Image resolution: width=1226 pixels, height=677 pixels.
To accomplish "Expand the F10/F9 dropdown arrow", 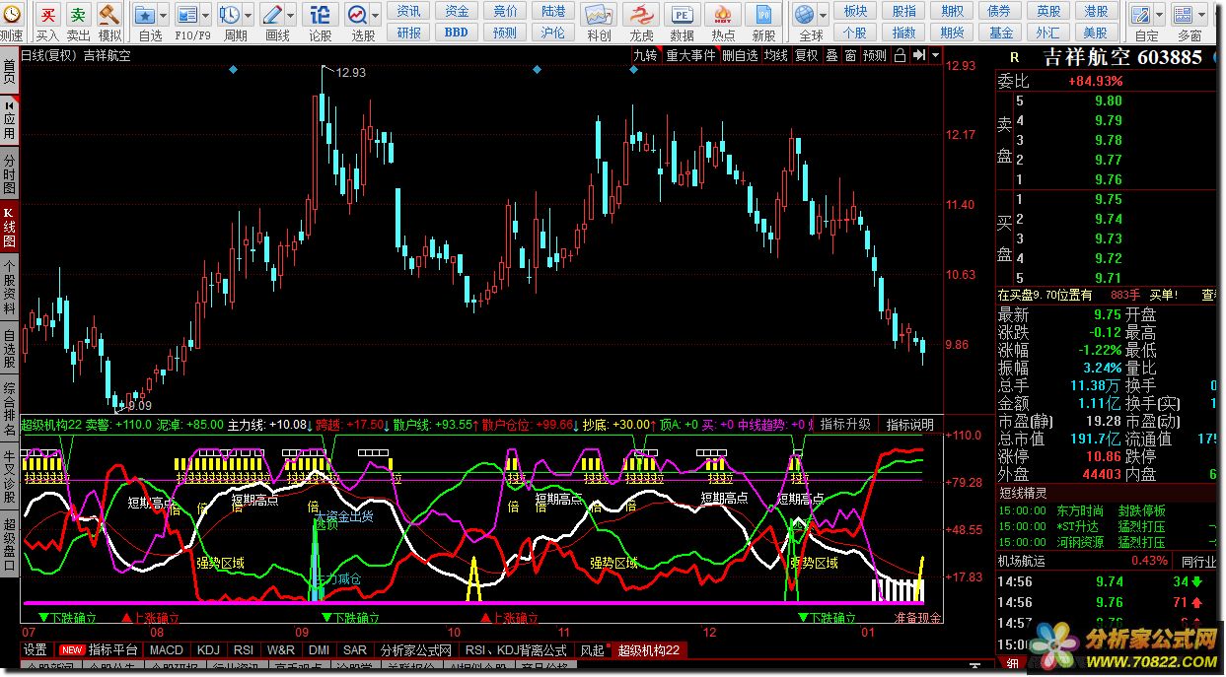I will pyautogui.click(x=205, y=15).
